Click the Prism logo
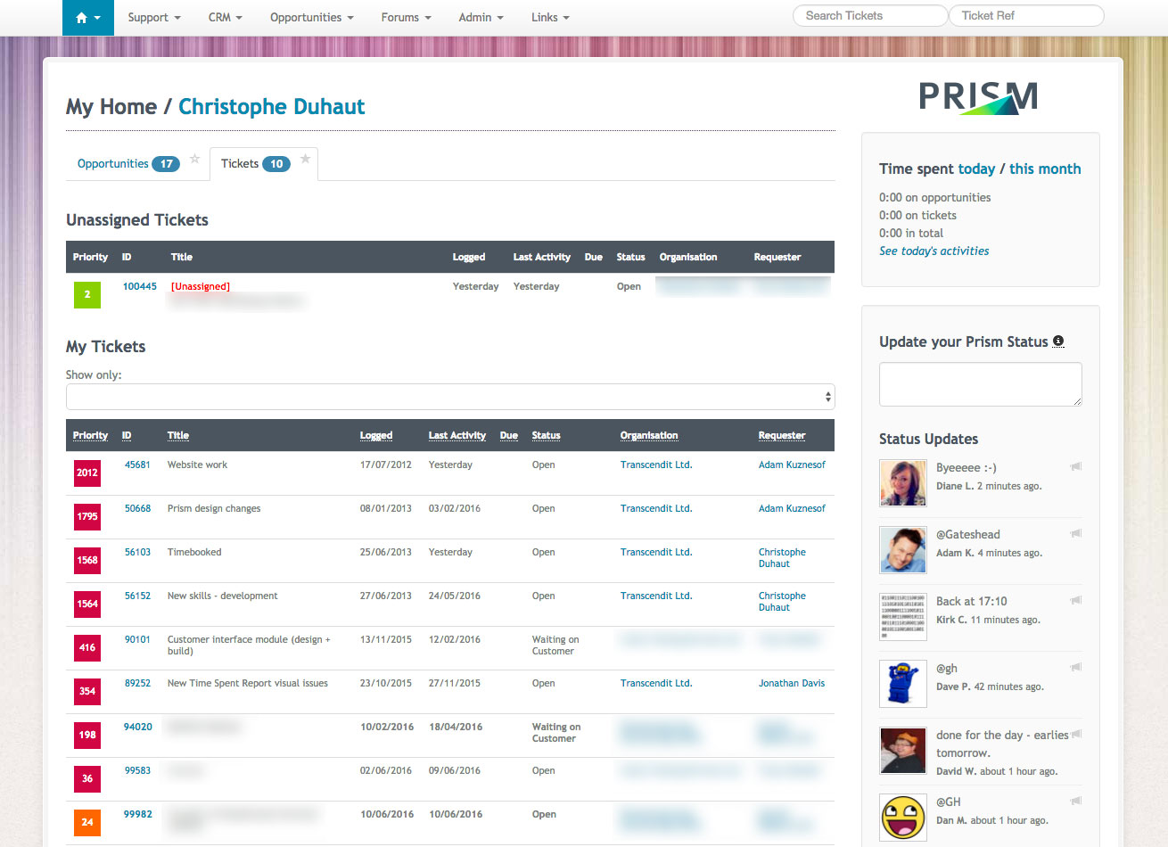Screen dimensions: 1168x847 point(979,97)
